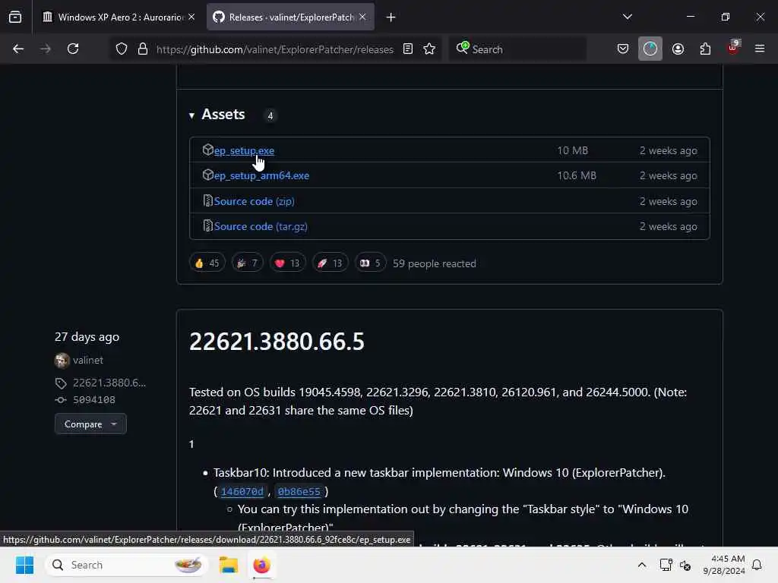This screenshot has height=583, width=778.
Task: Download ep_setup.exe
Action: coord(244,150)
